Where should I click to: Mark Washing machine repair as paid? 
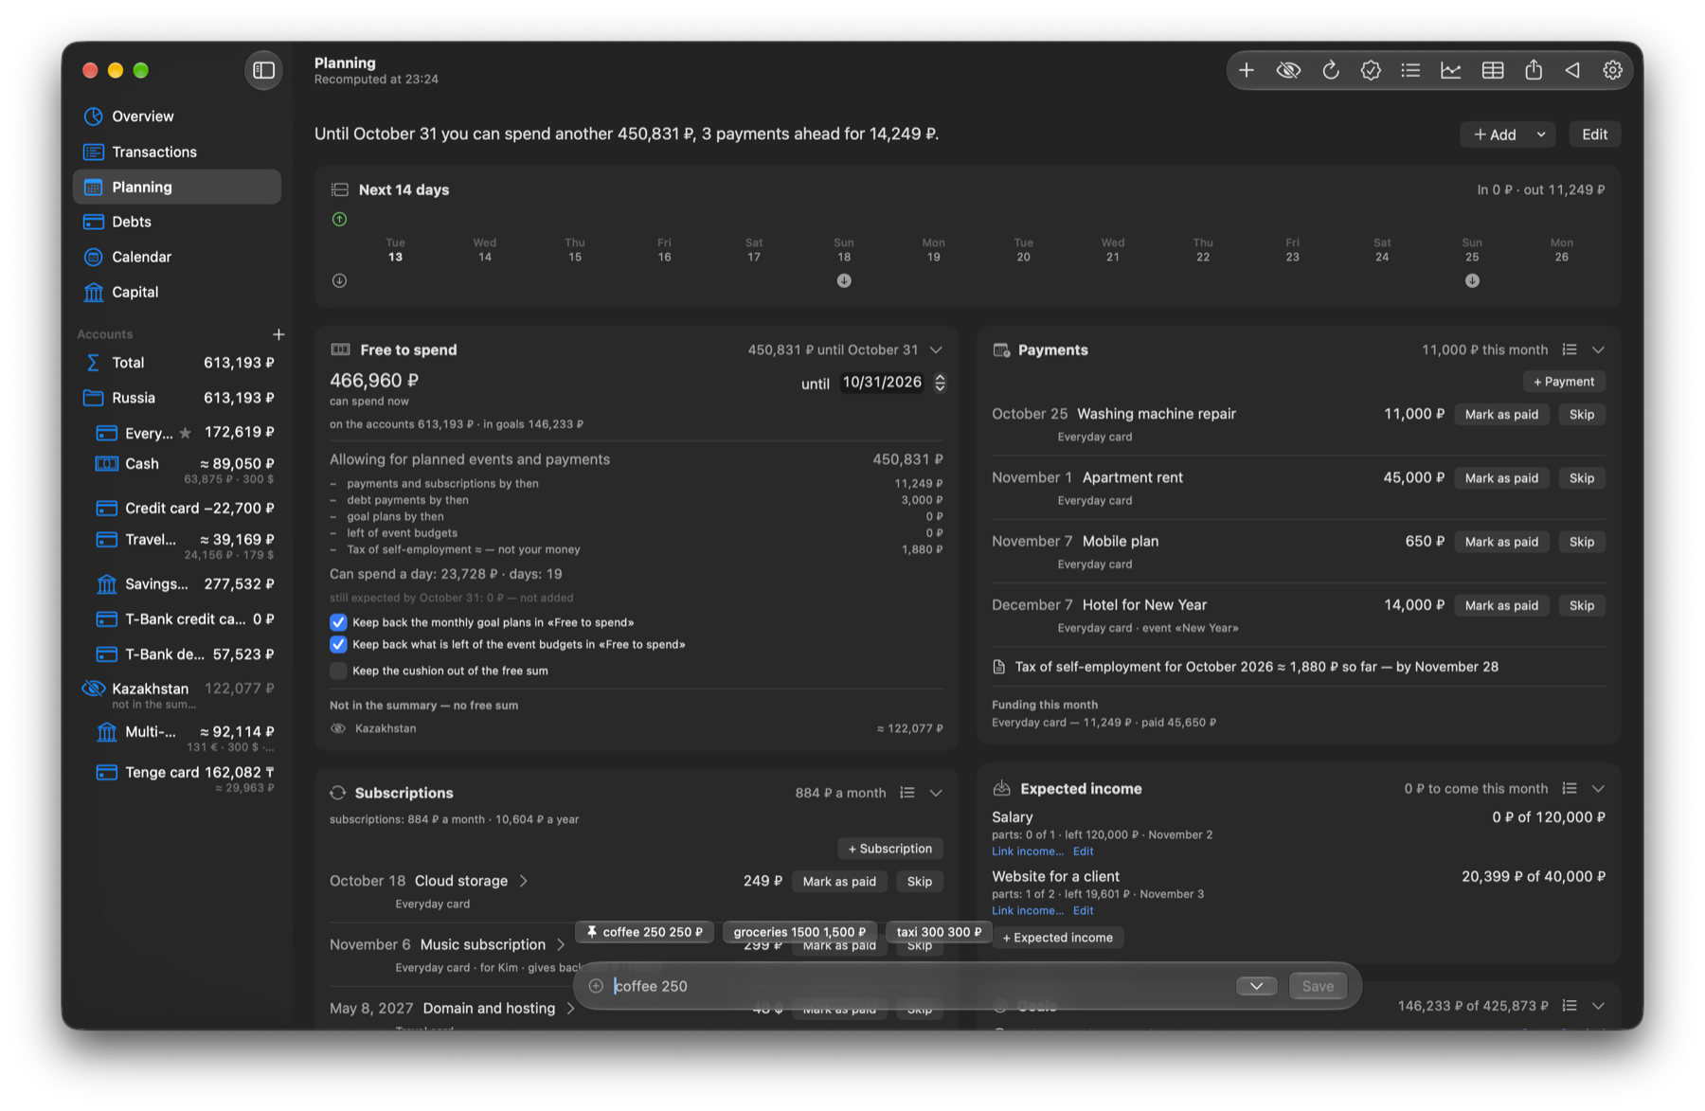pos(1501,414)
